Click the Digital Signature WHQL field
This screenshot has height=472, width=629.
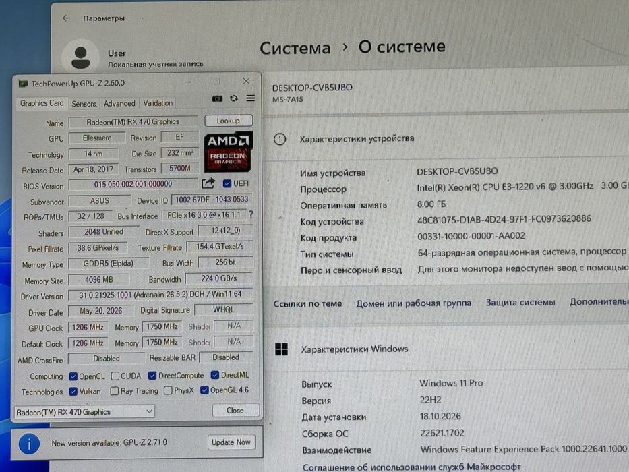click(223, 309)
